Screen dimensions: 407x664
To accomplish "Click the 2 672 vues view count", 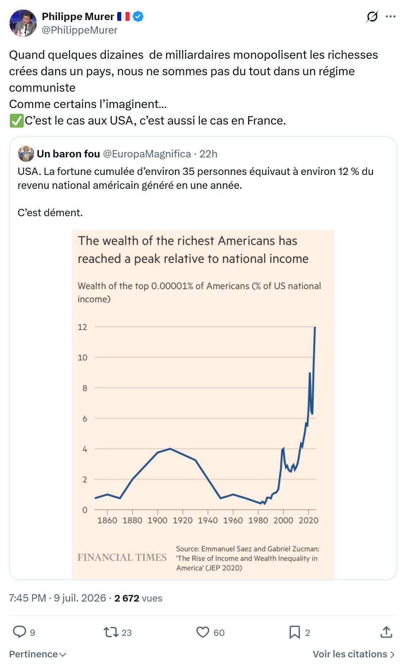I will (x=138, y=598).
